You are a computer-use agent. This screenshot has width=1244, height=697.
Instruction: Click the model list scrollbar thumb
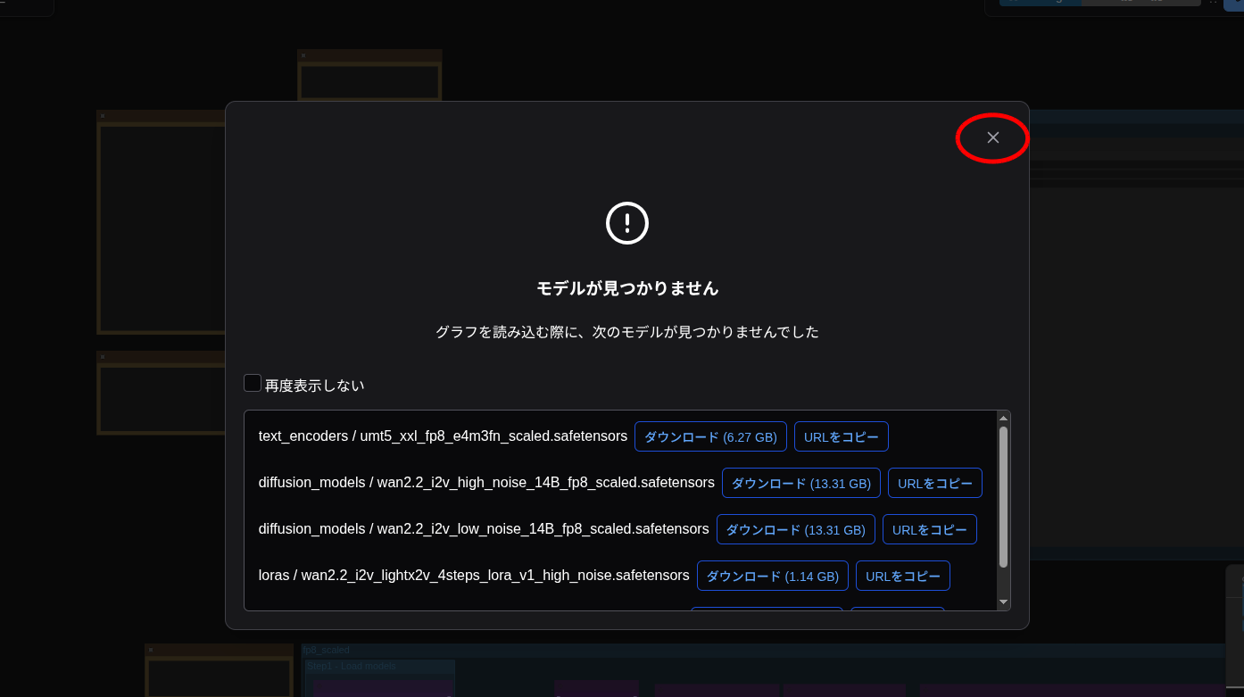(1003, 495)
